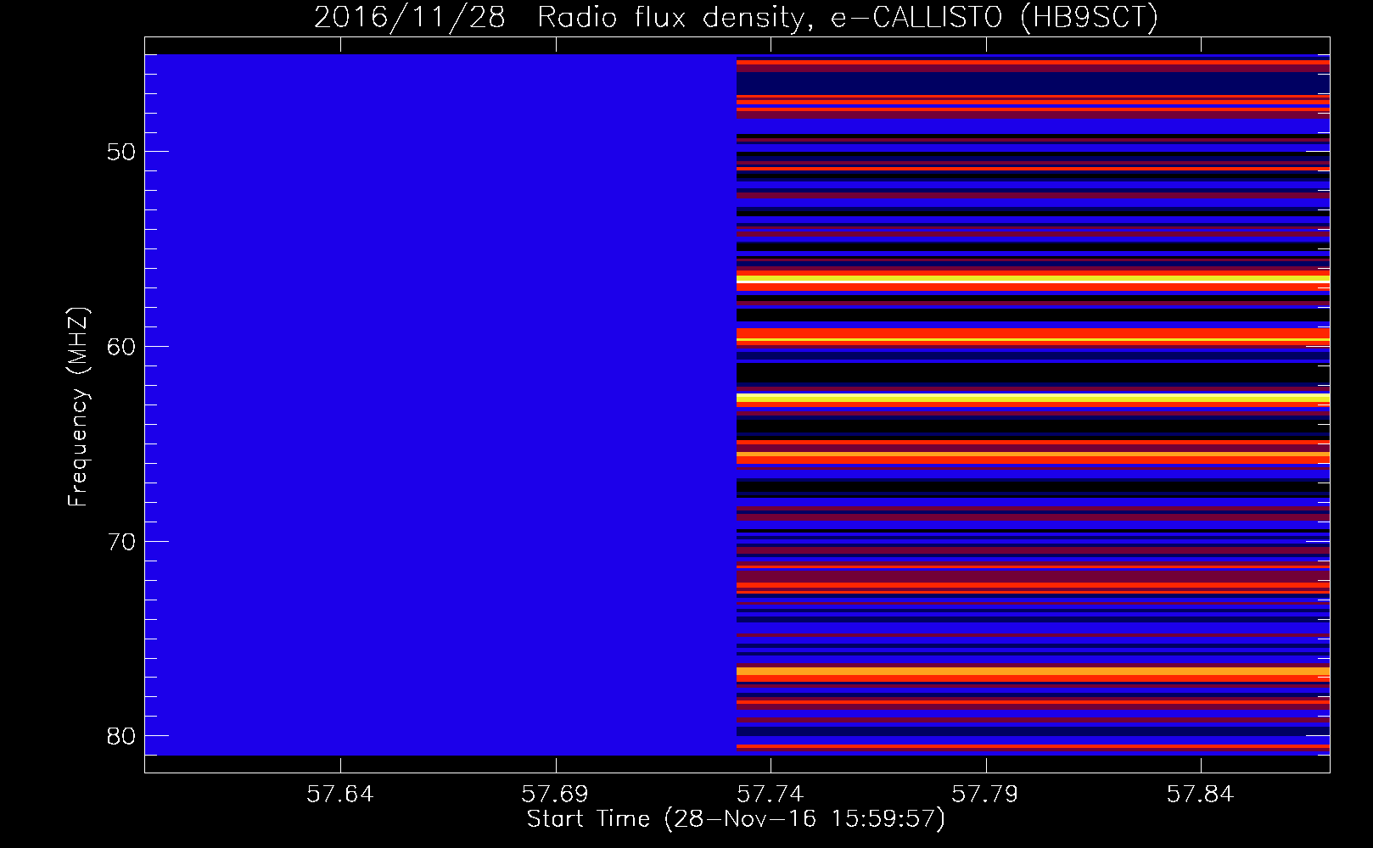1373x848 pixels.
Task: Click the black band near 61.5 MHz
Action: pos(1033,373)
